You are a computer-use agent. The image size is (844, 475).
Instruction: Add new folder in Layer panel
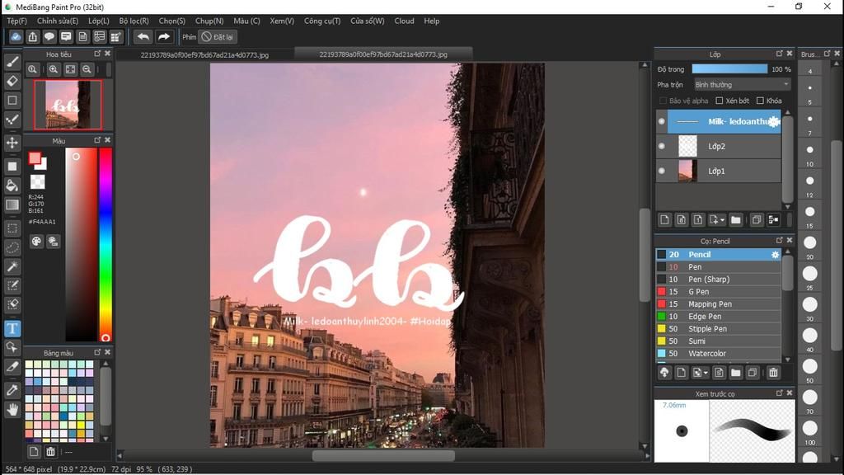point(736,219)
